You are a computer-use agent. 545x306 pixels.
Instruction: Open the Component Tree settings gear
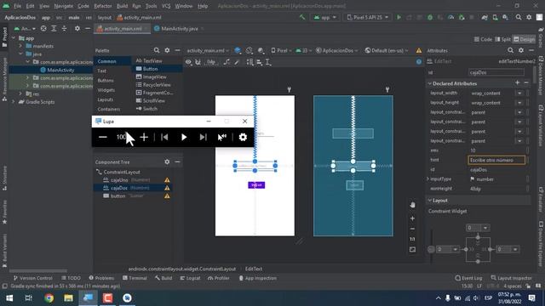(167, 161)
